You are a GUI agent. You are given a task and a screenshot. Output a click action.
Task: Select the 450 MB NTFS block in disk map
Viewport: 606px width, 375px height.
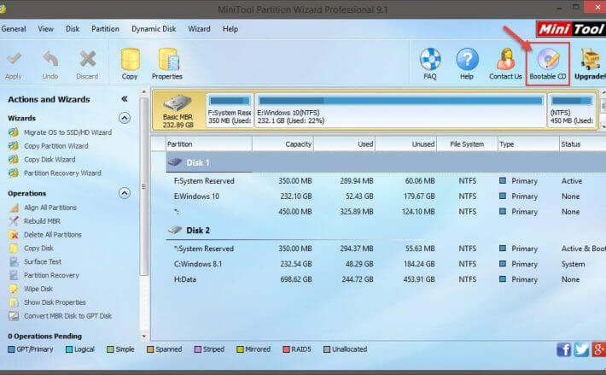[572, 110]
